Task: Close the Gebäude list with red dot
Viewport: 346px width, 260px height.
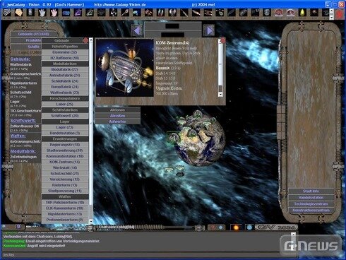Action: coord(85,40)
